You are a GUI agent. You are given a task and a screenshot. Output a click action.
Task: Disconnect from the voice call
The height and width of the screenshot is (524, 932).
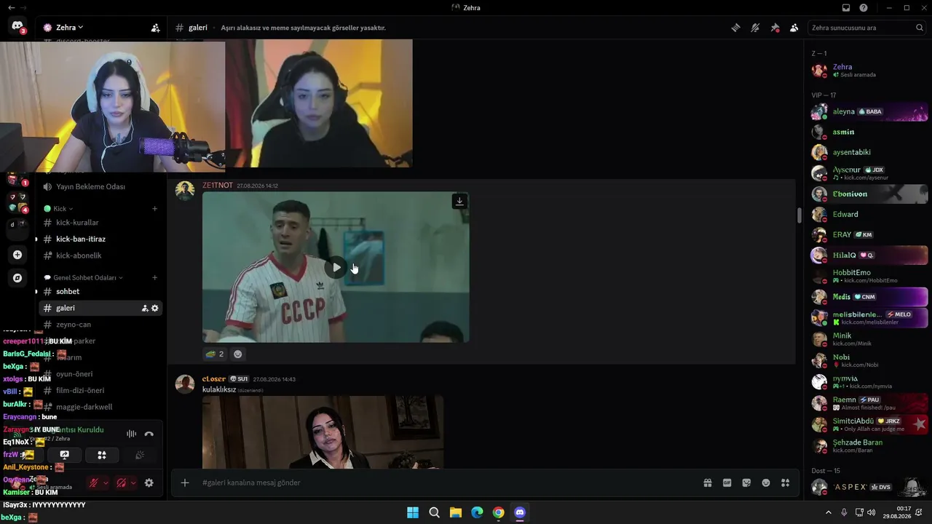[x=149, y=434]
